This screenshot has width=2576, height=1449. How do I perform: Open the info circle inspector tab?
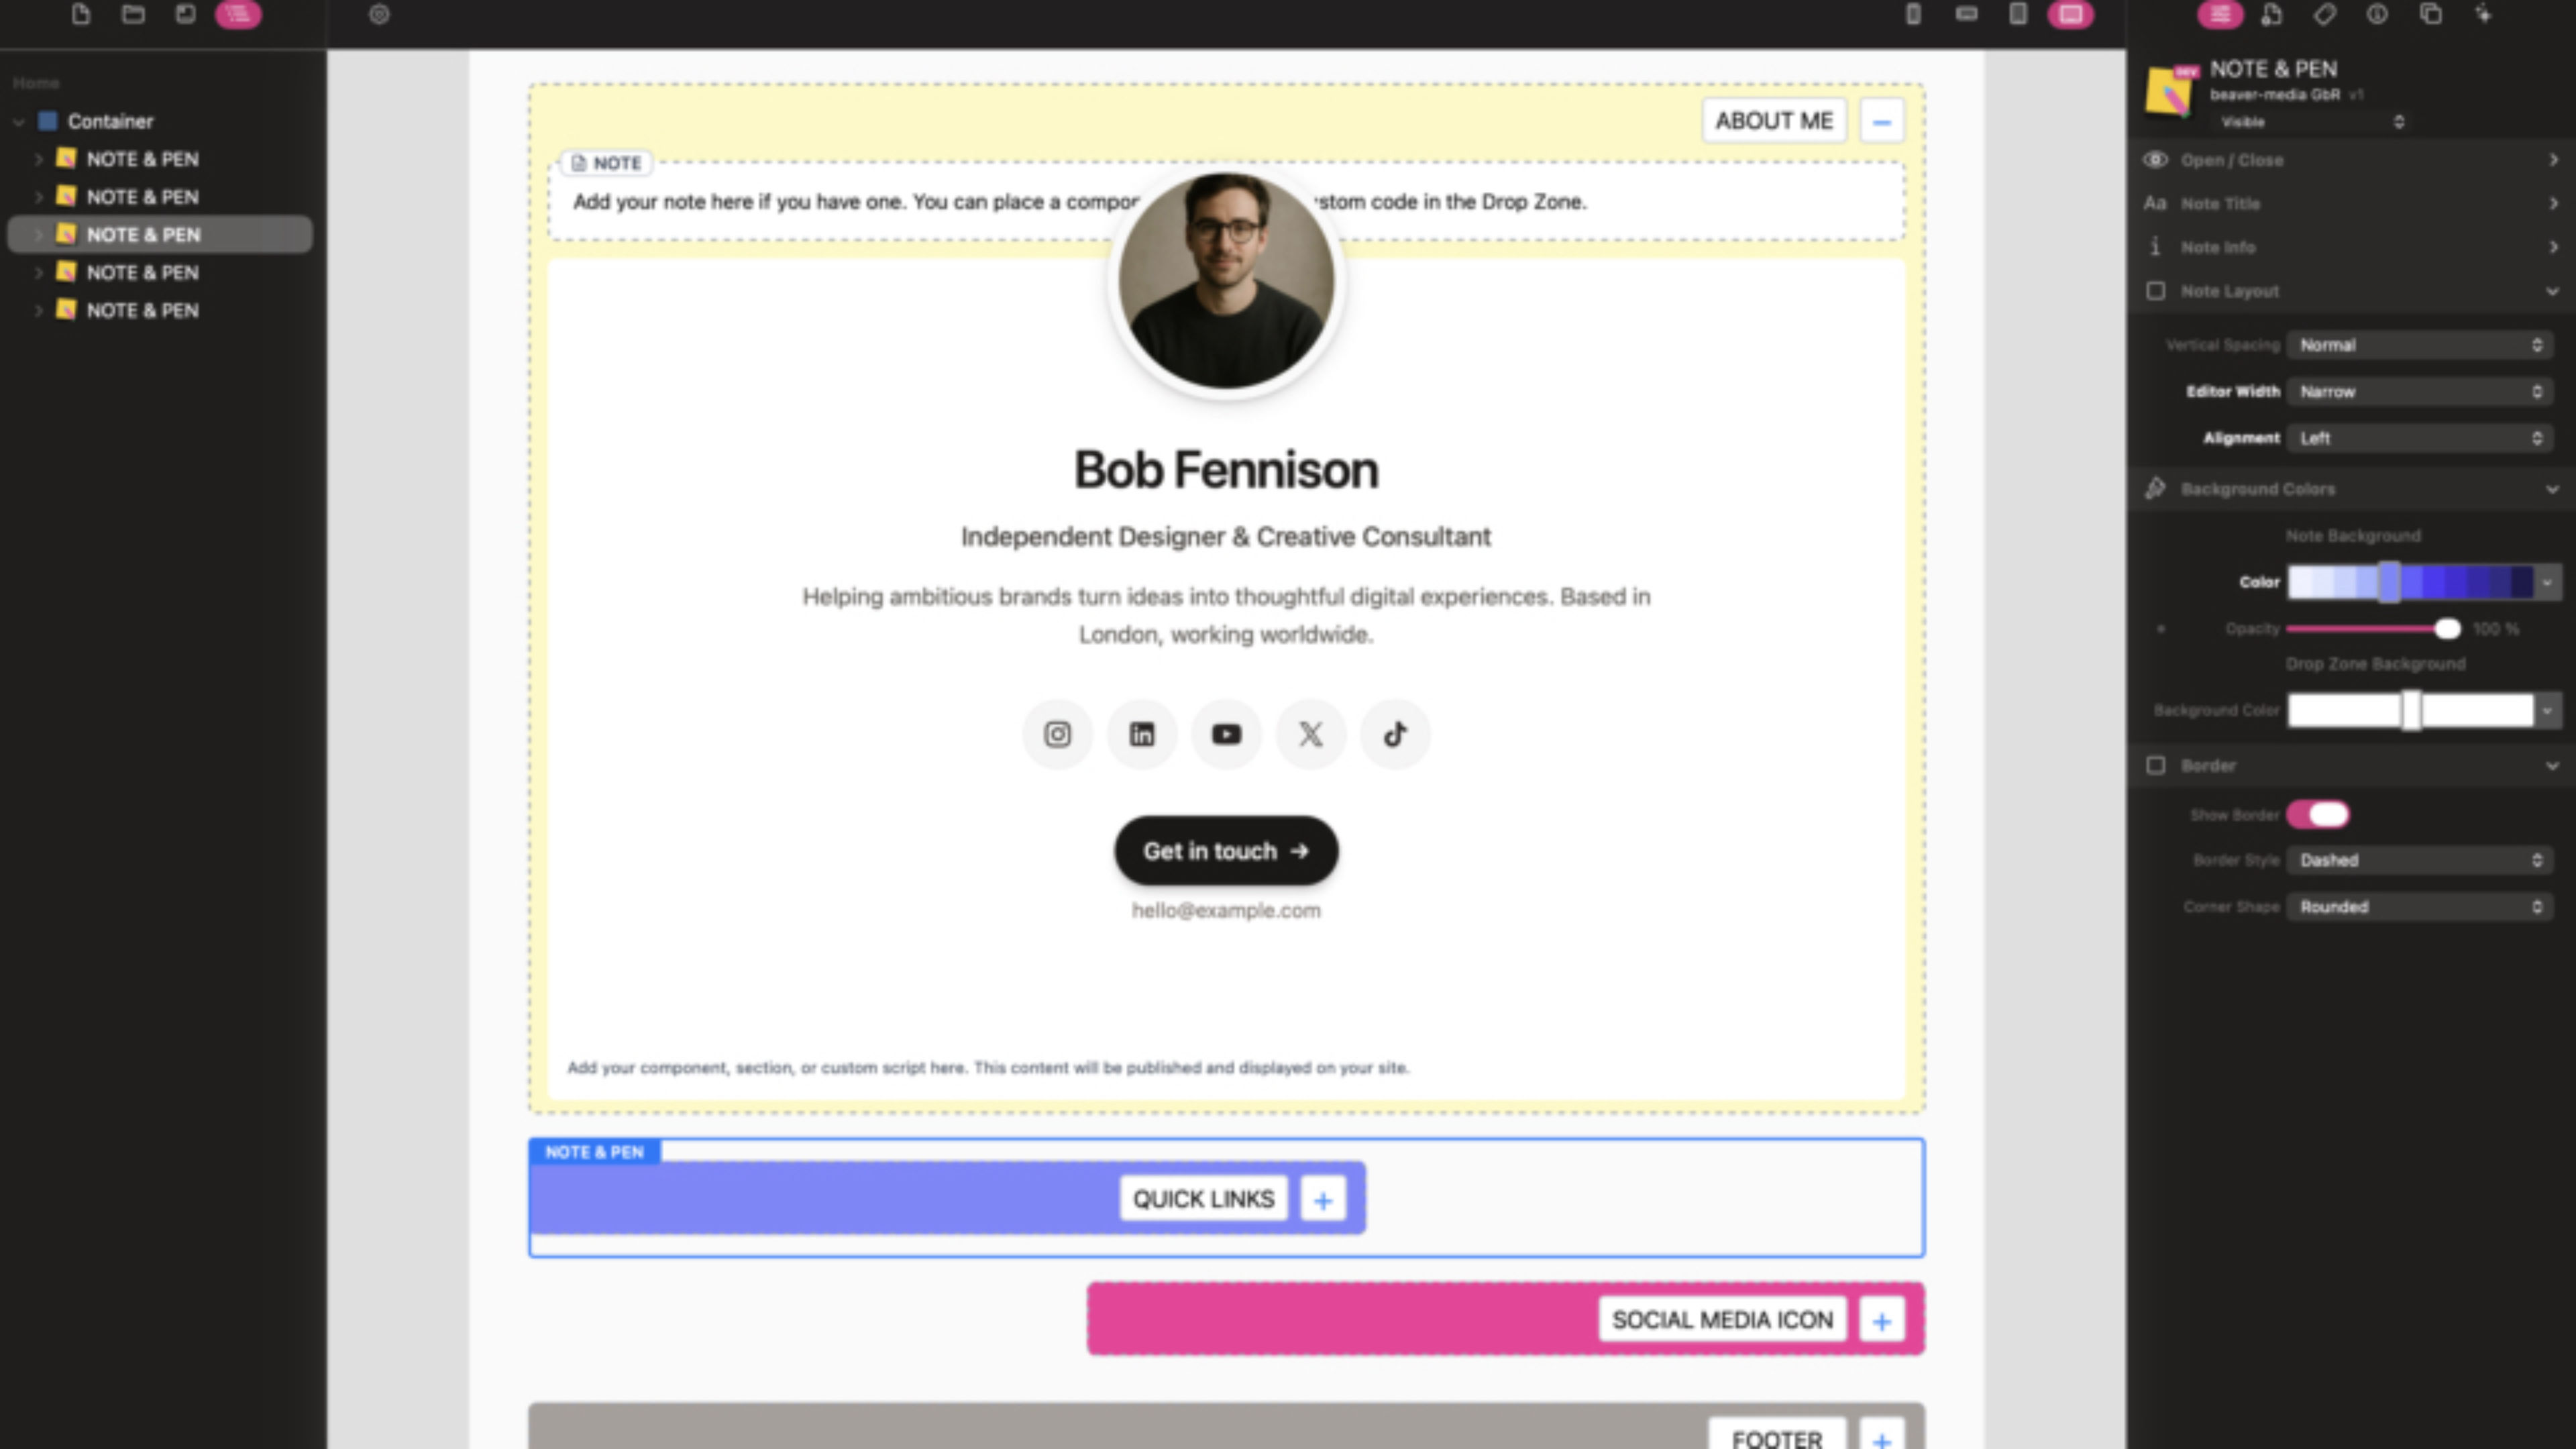tap(2377, 14)
